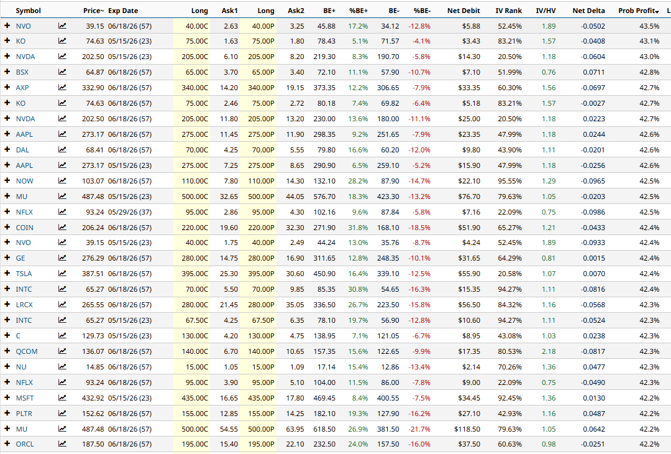
Task: Click the 31.8% %BE+ value
Action: pos(358,228)
